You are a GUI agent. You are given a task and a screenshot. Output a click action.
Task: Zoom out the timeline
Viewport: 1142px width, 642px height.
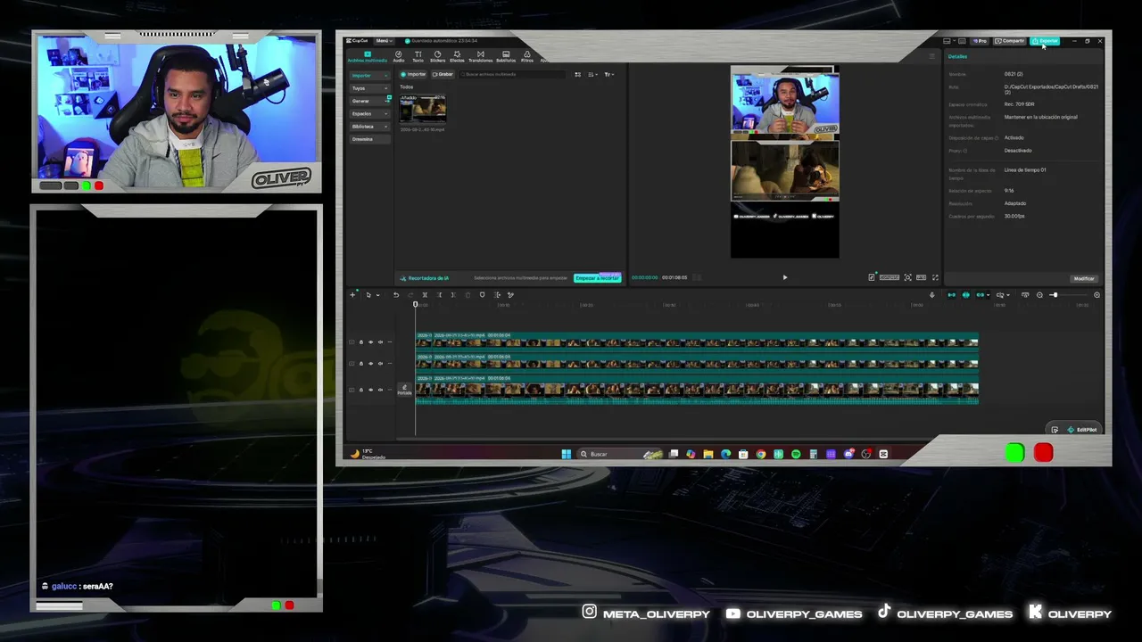[1039, 295]
